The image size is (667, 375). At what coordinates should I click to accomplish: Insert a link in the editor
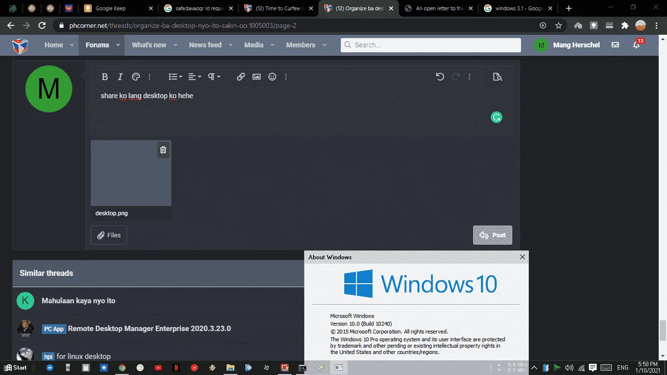tap(241, 77)
